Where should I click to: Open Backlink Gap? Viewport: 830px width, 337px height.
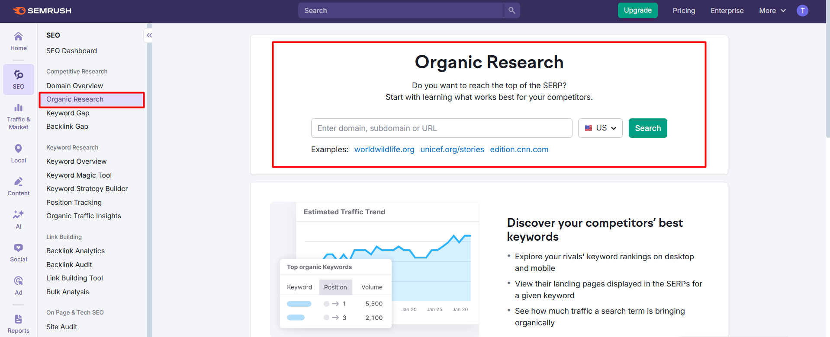coord(68,127)
